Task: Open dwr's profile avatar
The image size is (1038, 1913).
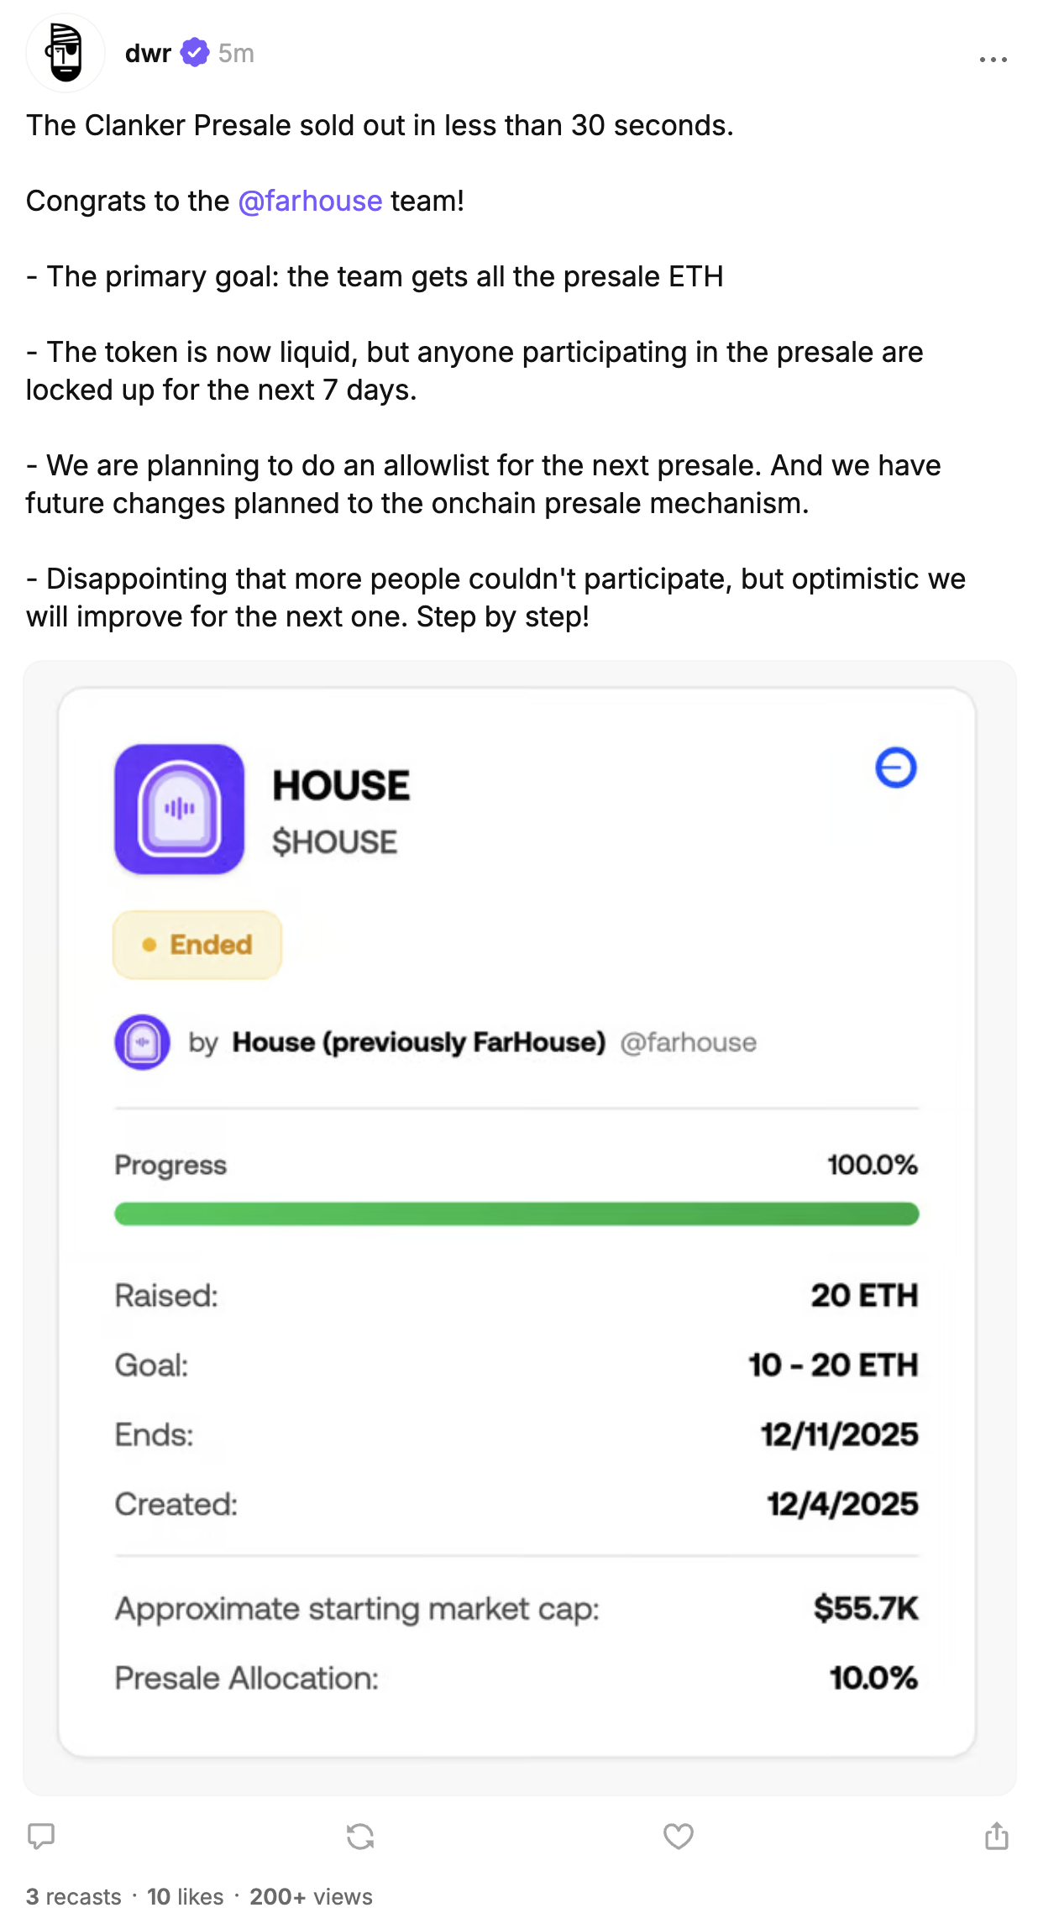Action: [x=66, y=53]
